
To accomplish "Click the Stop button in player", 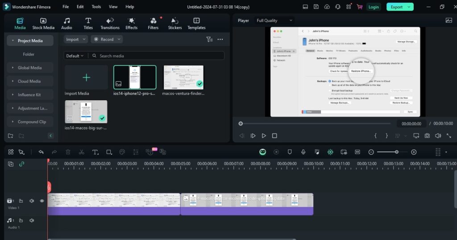I will tap(274, 136).
